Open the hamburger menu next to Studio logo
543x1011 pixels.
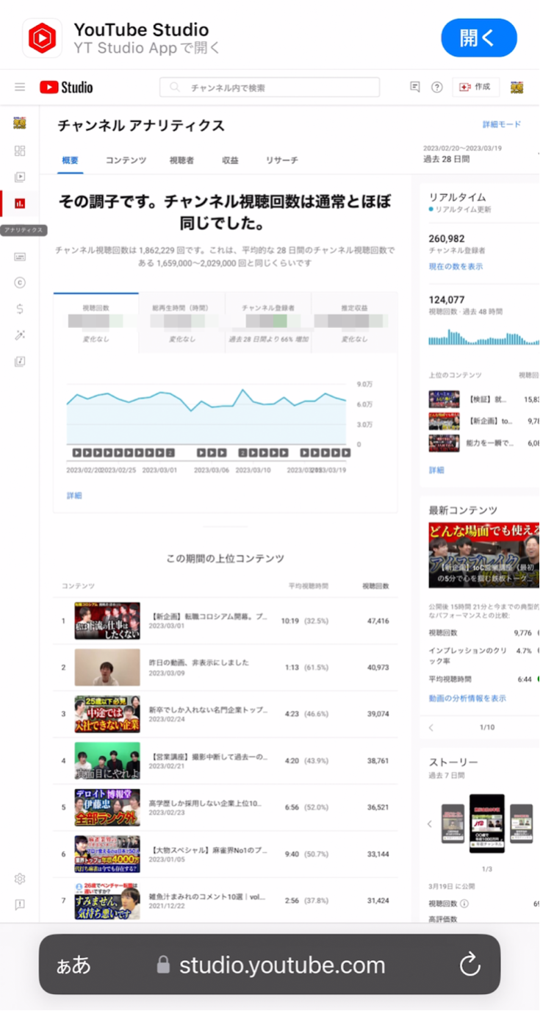click(x=20, y=87)
